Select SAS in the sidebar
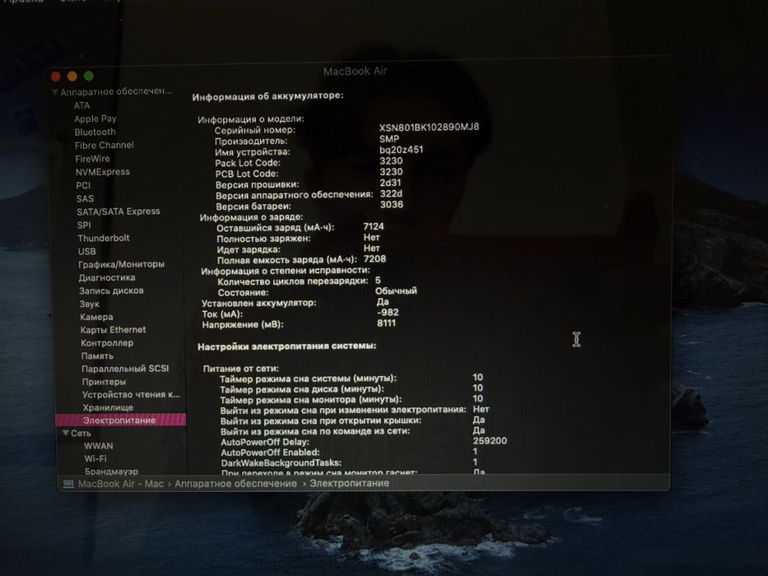The height and width of the screenshot is (576, 768). 85,198
